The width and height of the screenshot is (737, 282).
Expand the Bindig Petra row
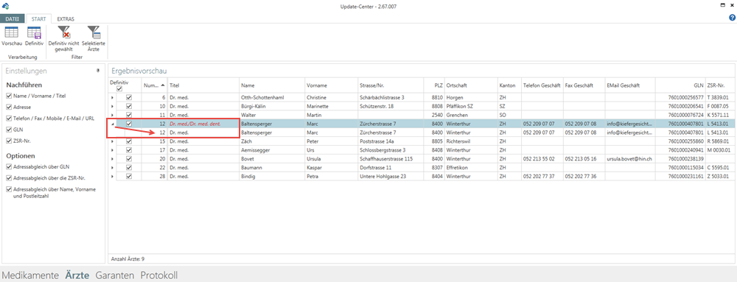pos(112,176)
